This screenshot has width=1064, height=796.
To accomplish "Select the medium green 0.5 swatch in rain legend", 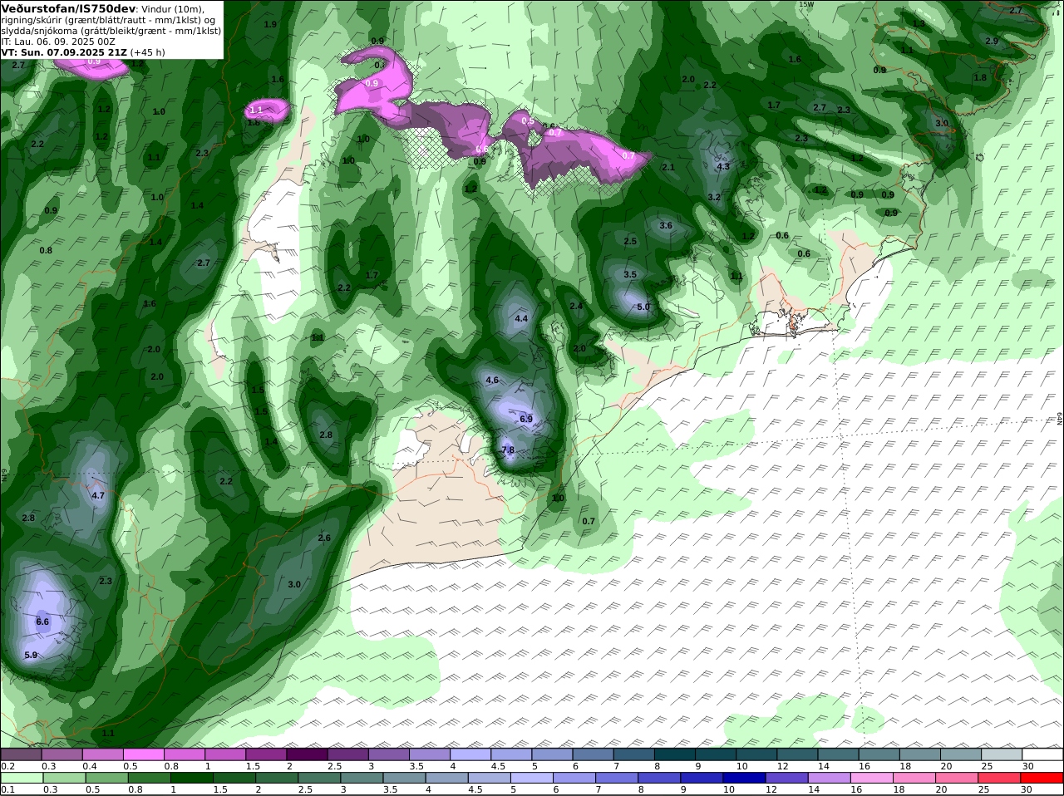I will 106,778.
